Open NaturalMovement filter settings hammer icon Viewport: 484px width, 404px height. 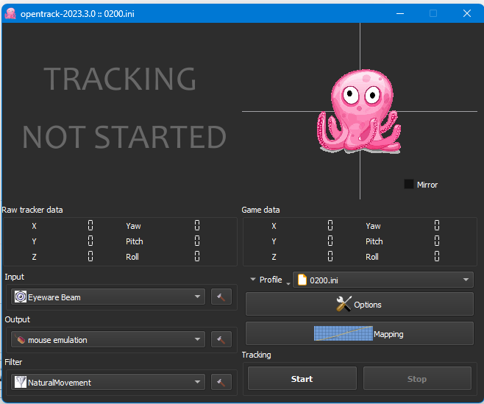coord(221,382)
